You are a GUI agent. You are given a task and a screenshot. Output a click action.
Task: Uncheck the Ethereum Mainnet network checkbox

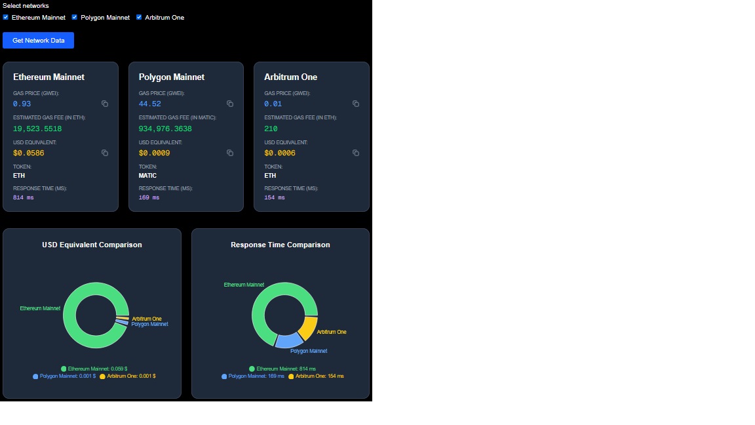(x=6, y=17)
